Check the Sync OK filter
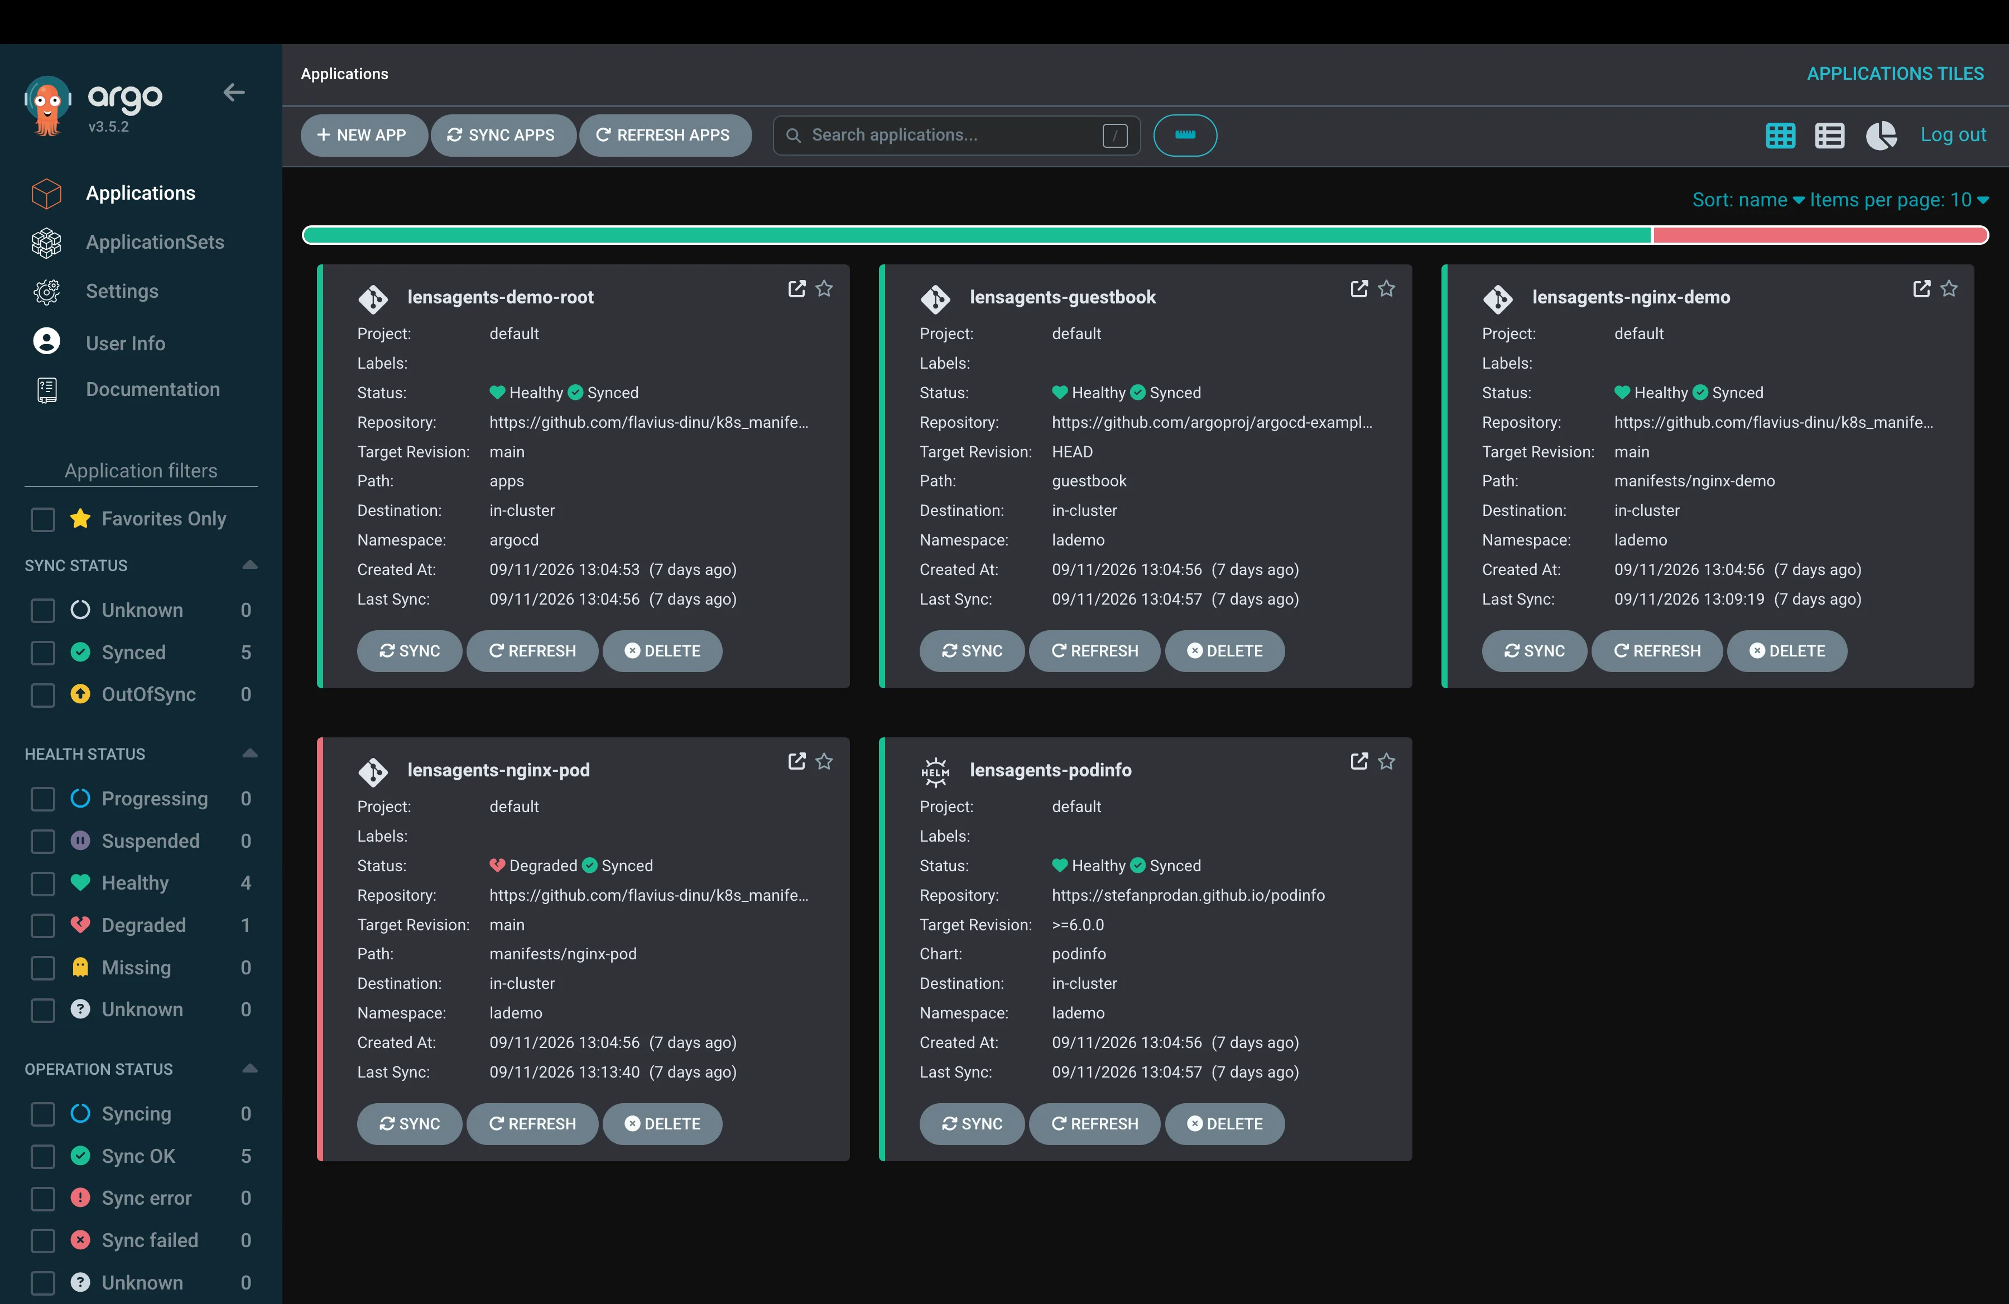The width and height of the screenshot is (2009, 1304). pyautogui.click(x=43, y=1156)
